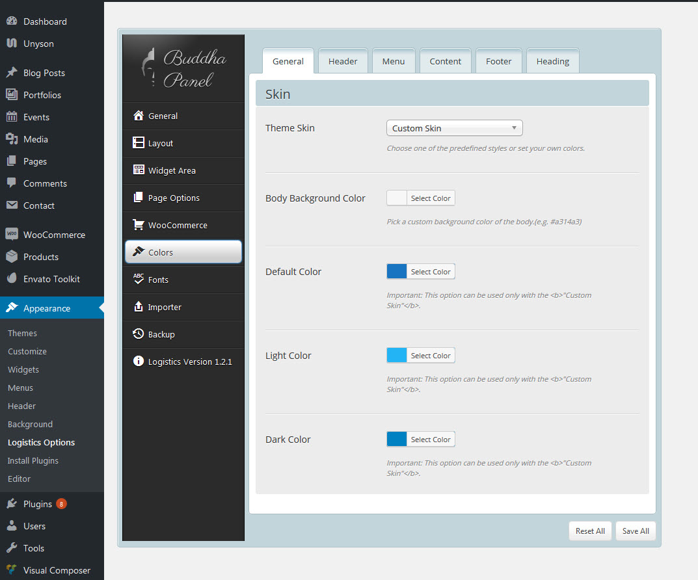The image size is (698, 580).
Task: Click the Dashboard gauge icon
Action: pos(12,21)
